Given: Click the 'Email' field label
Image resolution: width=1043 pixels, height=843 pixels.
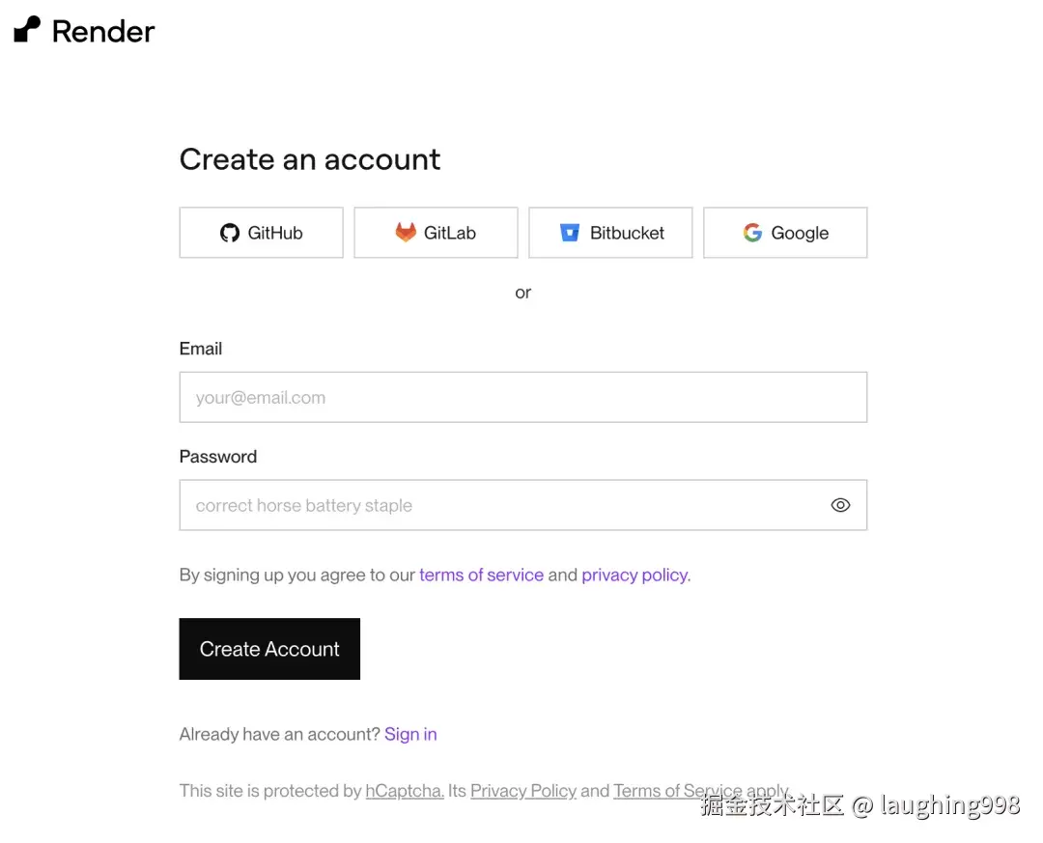Looking at the screenshot, I should point(201,349).
